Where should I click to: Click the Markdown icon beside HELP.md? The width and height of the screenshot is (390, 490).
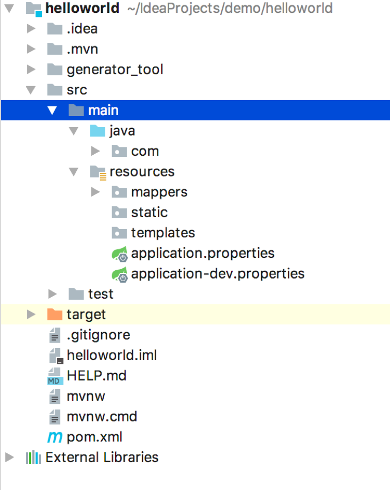click(x=55, y=376)
